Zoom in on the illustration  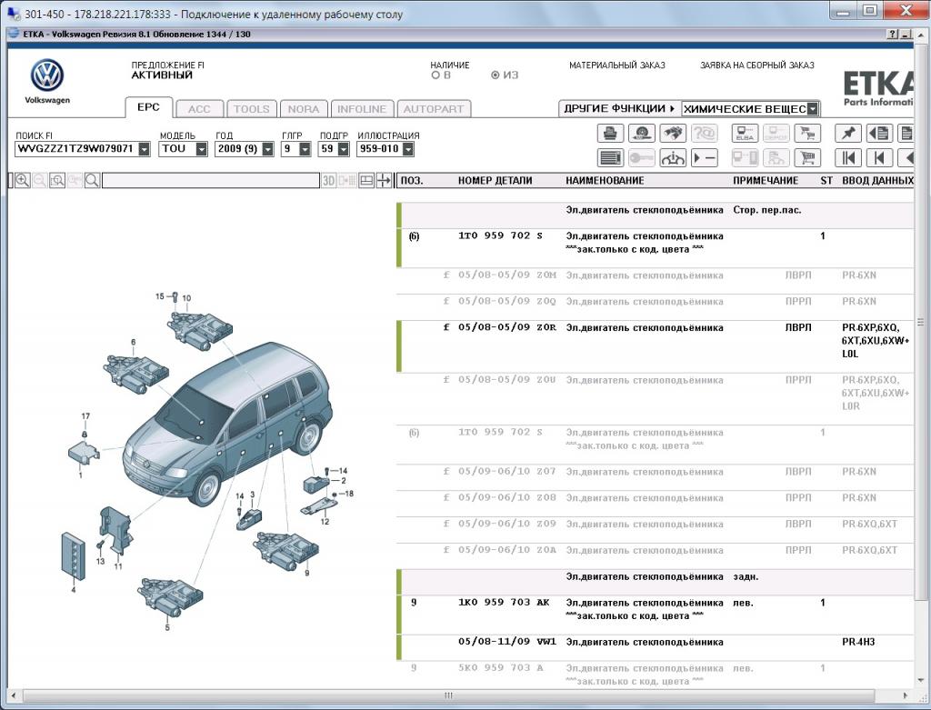coord(23,181)
